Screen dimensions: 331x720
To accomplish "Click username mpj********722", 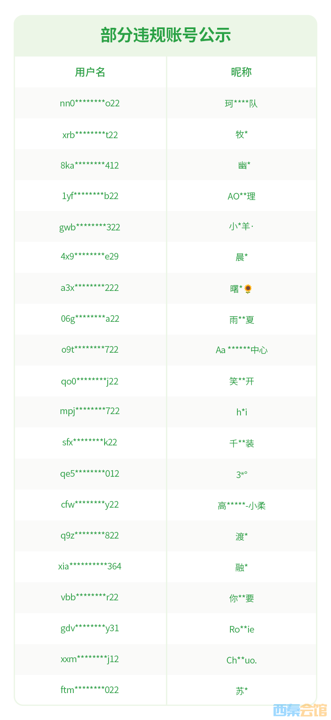I will coord(90,411).
